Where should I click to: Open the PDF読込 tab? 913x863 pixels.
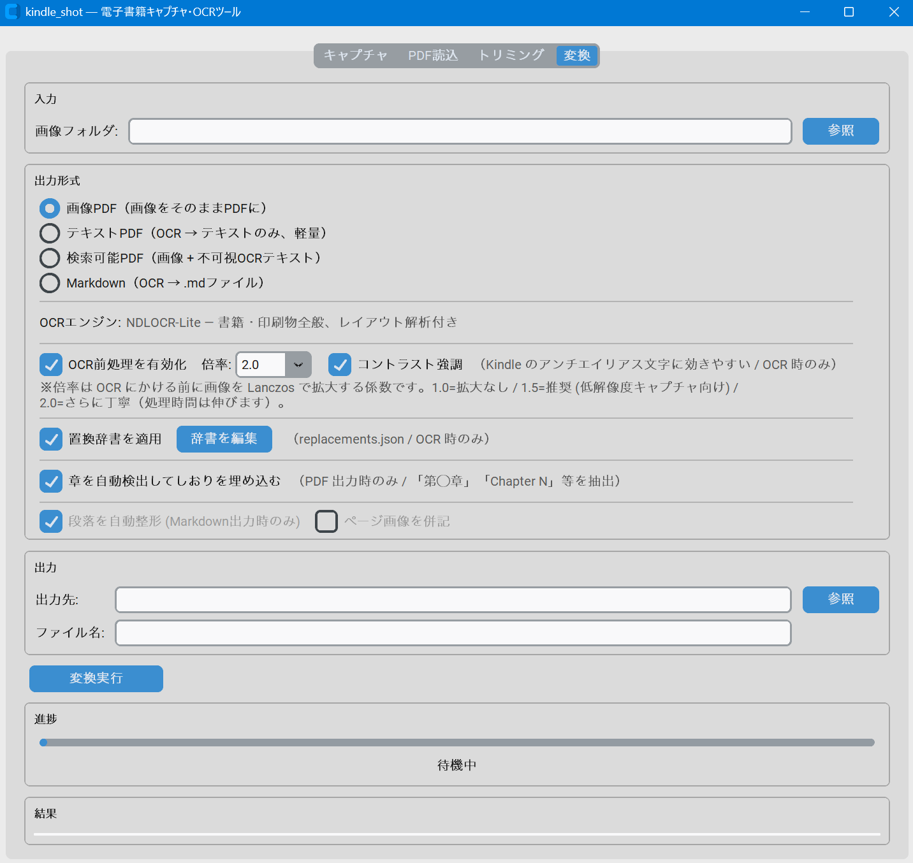tap(433, 55)
